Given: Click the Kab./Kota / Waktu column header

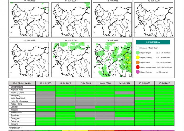Looking at the screenshot, I should (x=22, y=83).
